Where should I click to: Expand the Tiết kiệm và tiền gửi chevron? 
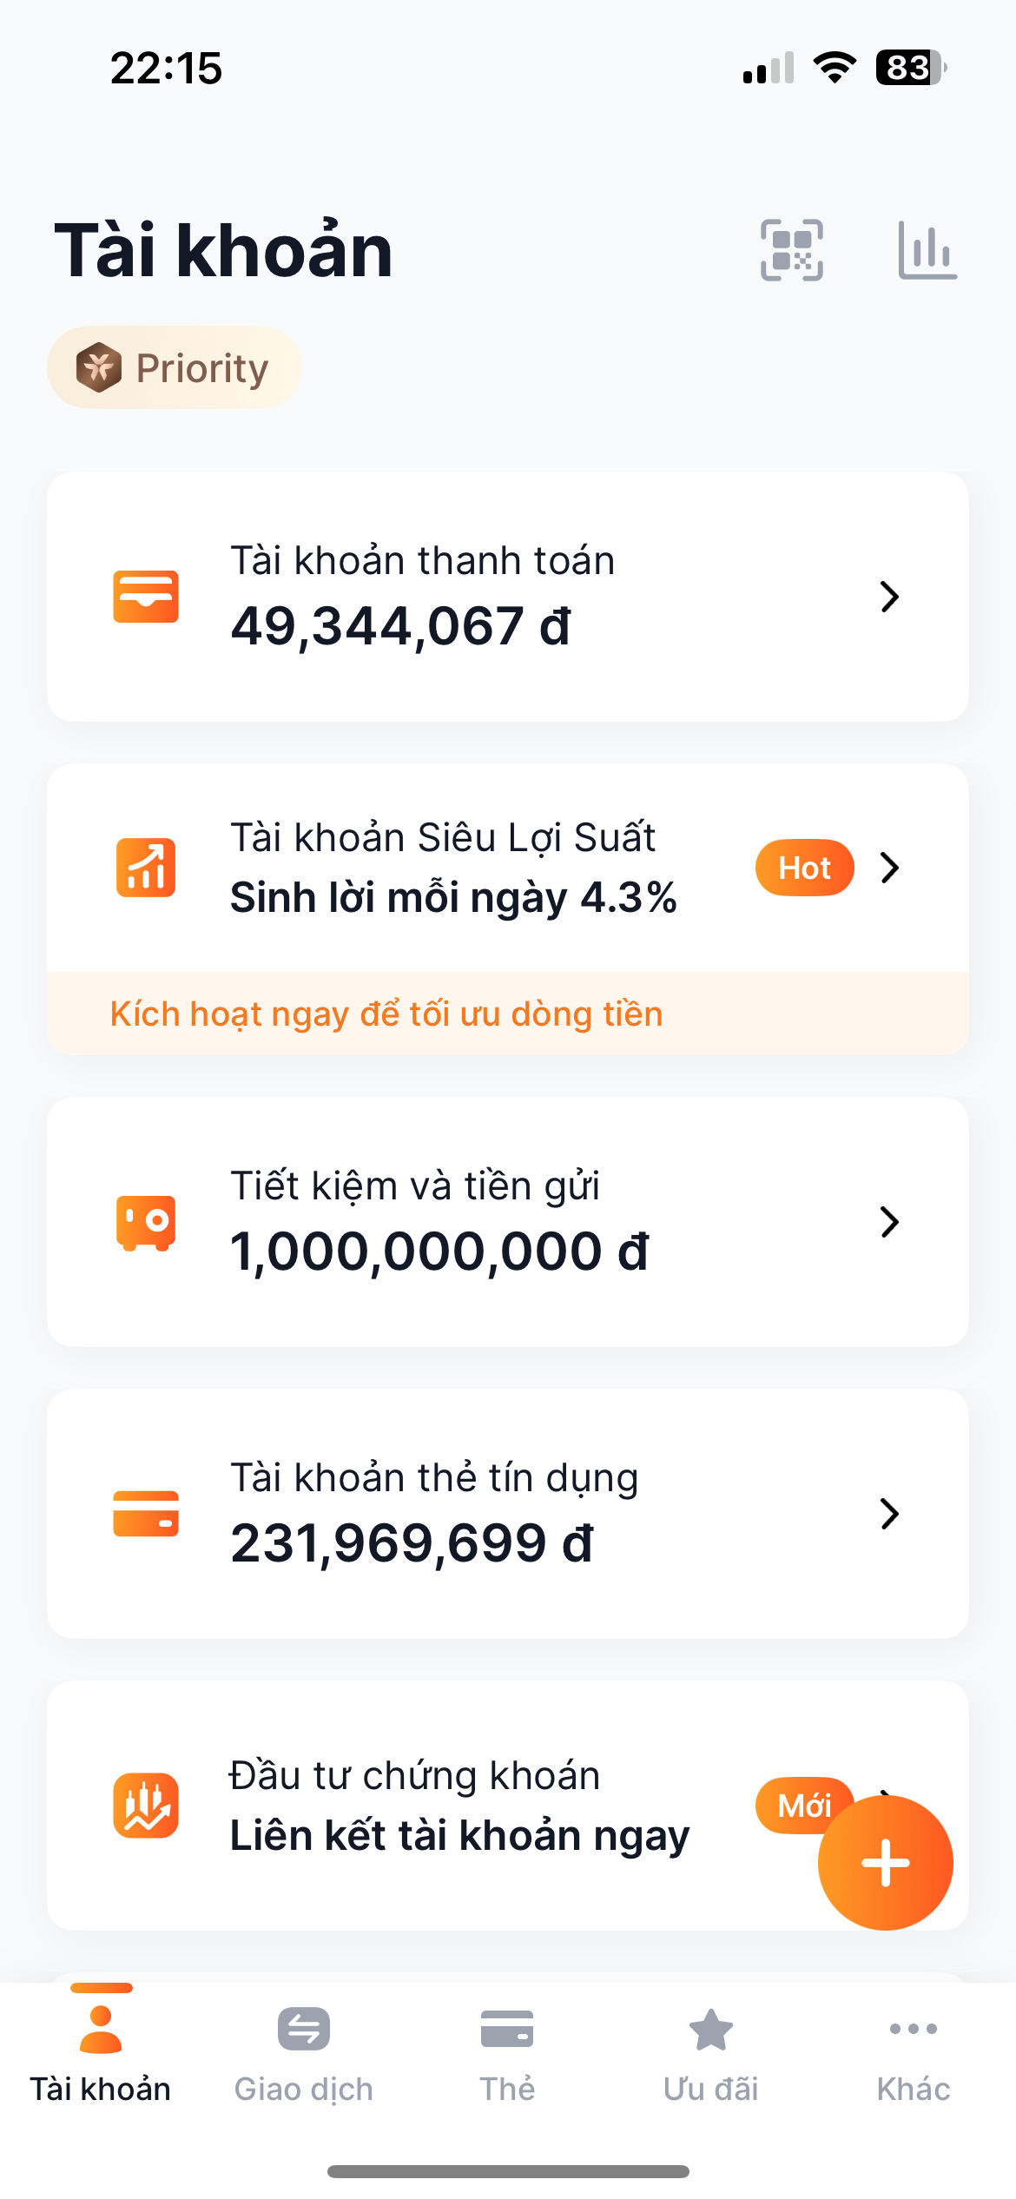tap(889, 1222)
